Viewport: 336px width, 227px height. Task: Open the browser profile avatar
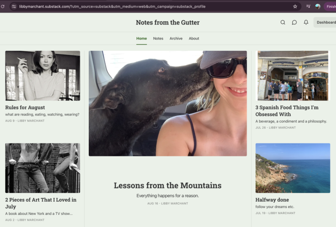pos(318,6)
